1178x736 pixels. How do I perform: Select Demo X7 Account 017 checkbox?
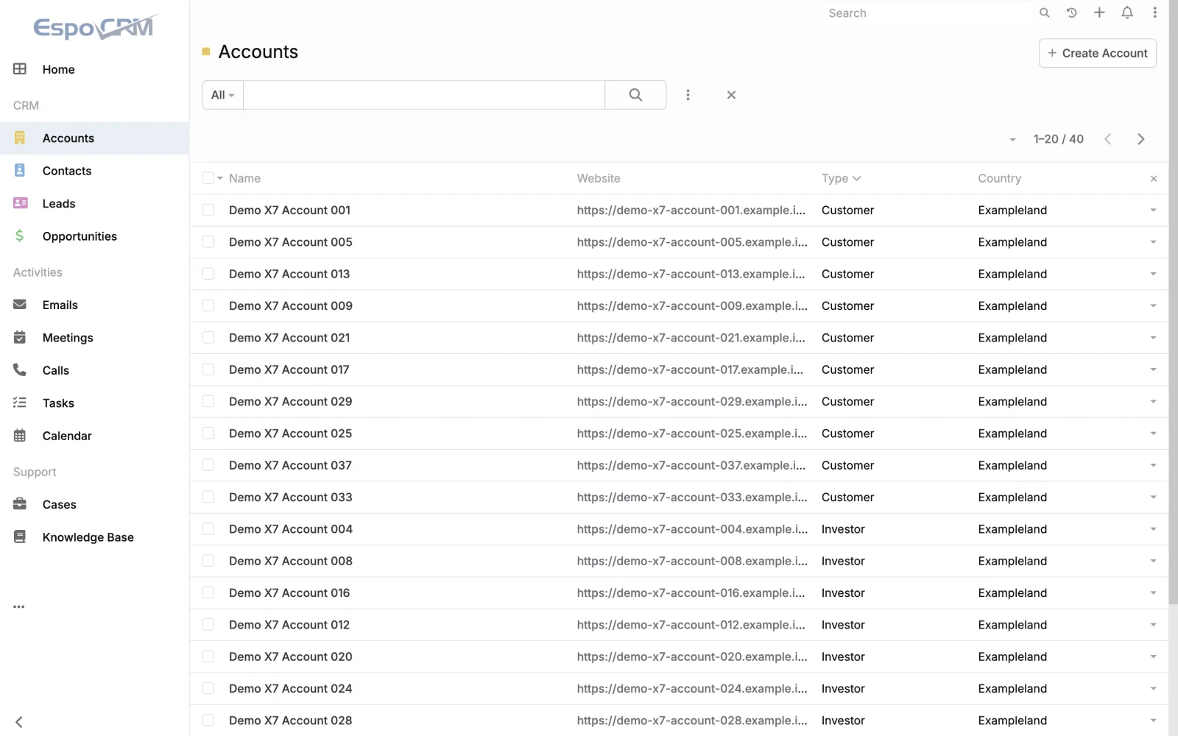coord(208,369)
